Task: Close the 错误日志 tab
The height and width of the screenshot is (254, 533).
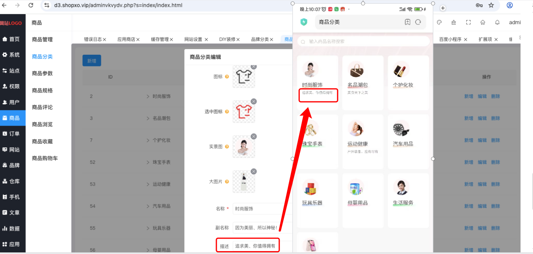Action: click(105, 39)
